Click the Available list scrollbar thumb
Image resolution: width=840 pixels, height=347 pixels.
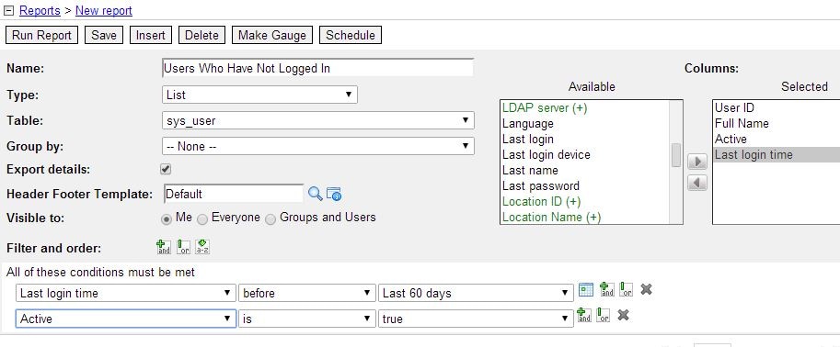tap(676, 155)
